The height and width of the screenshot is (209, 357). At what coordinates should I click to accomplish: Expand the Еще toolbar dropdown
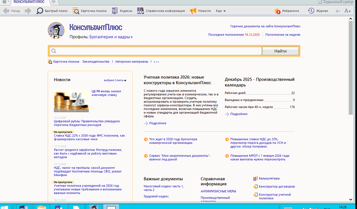221,11
